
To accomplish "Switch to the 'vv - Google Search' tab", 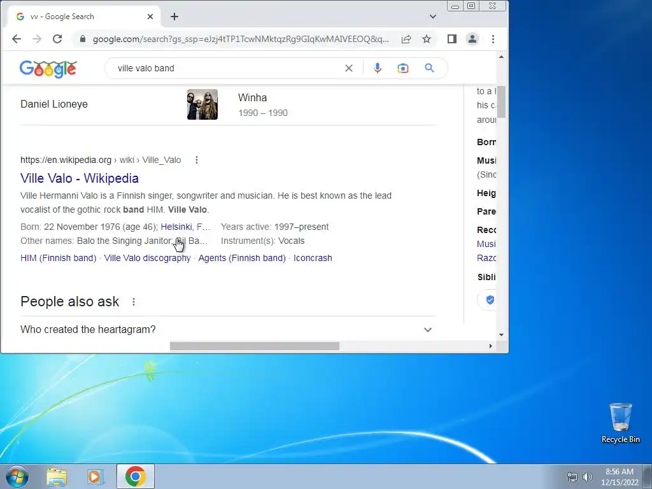I will pyautogui.click(x=83, y=17).
